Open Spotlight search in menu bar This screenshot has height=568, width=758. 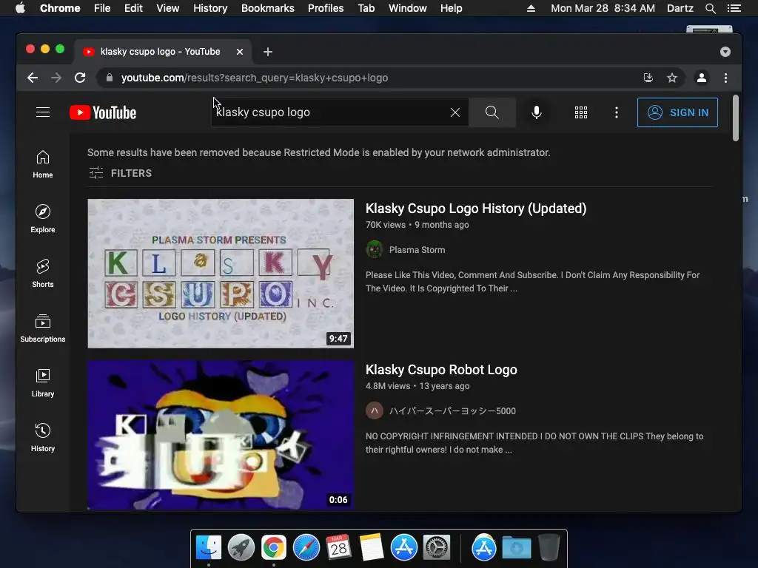(710, 8)
